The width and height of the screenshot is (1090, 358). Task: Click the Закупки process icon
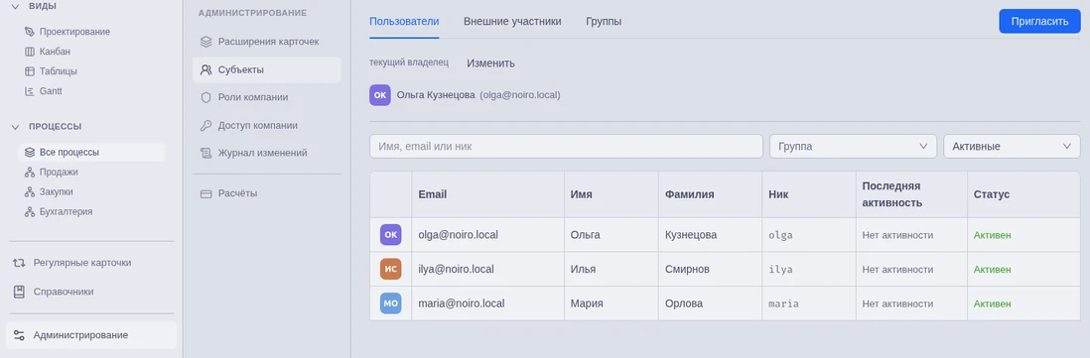pos(29,191)
